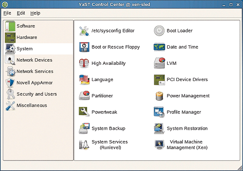Click the "PCI Device Drivers" text label
The width and height of the screenshot is (243, 171).
187,79
